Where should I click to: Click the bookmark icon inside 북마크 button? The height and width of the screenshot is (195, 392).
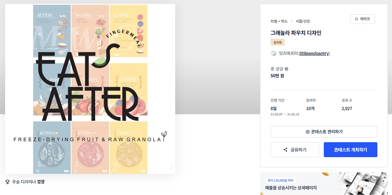[356, 19]
